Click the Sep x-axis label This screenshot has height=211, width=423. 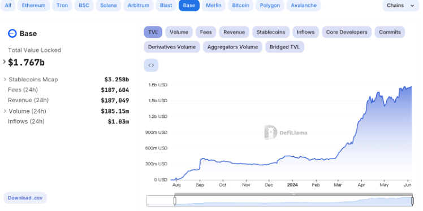click(200, 185)
